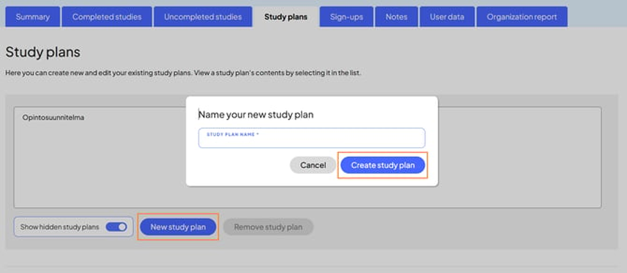Screen dimensions: 627x273
Task: Switch to the Notes tab
Action: click(397, 17)
